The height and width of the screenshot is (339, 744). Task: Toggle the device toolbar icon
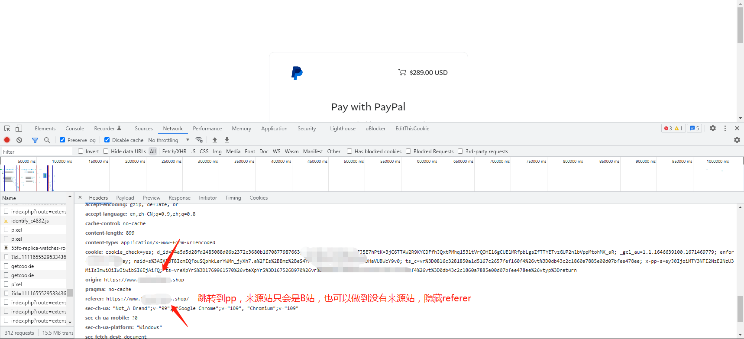coord(19,128)
